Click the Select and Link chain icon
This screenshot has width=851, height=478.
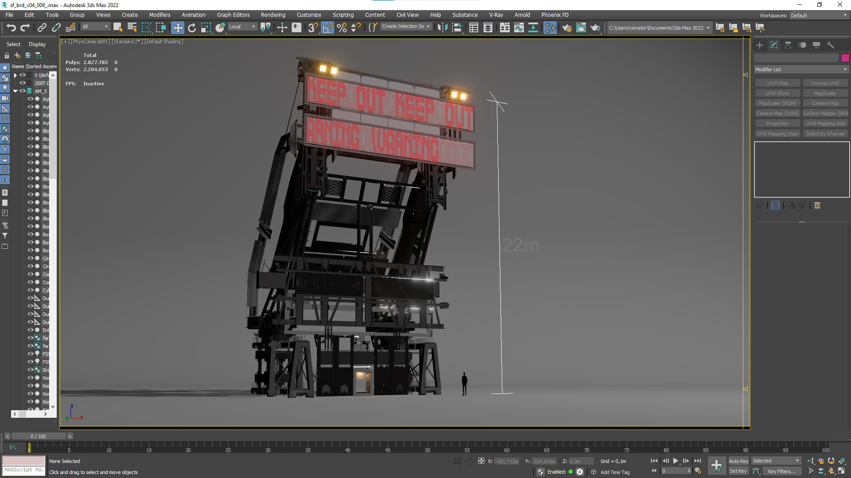pos(42,27)
